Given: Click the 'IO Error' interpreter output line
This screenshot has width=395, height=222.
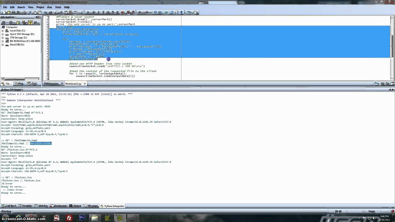Looking at the screenshot, I should [7, 184].
